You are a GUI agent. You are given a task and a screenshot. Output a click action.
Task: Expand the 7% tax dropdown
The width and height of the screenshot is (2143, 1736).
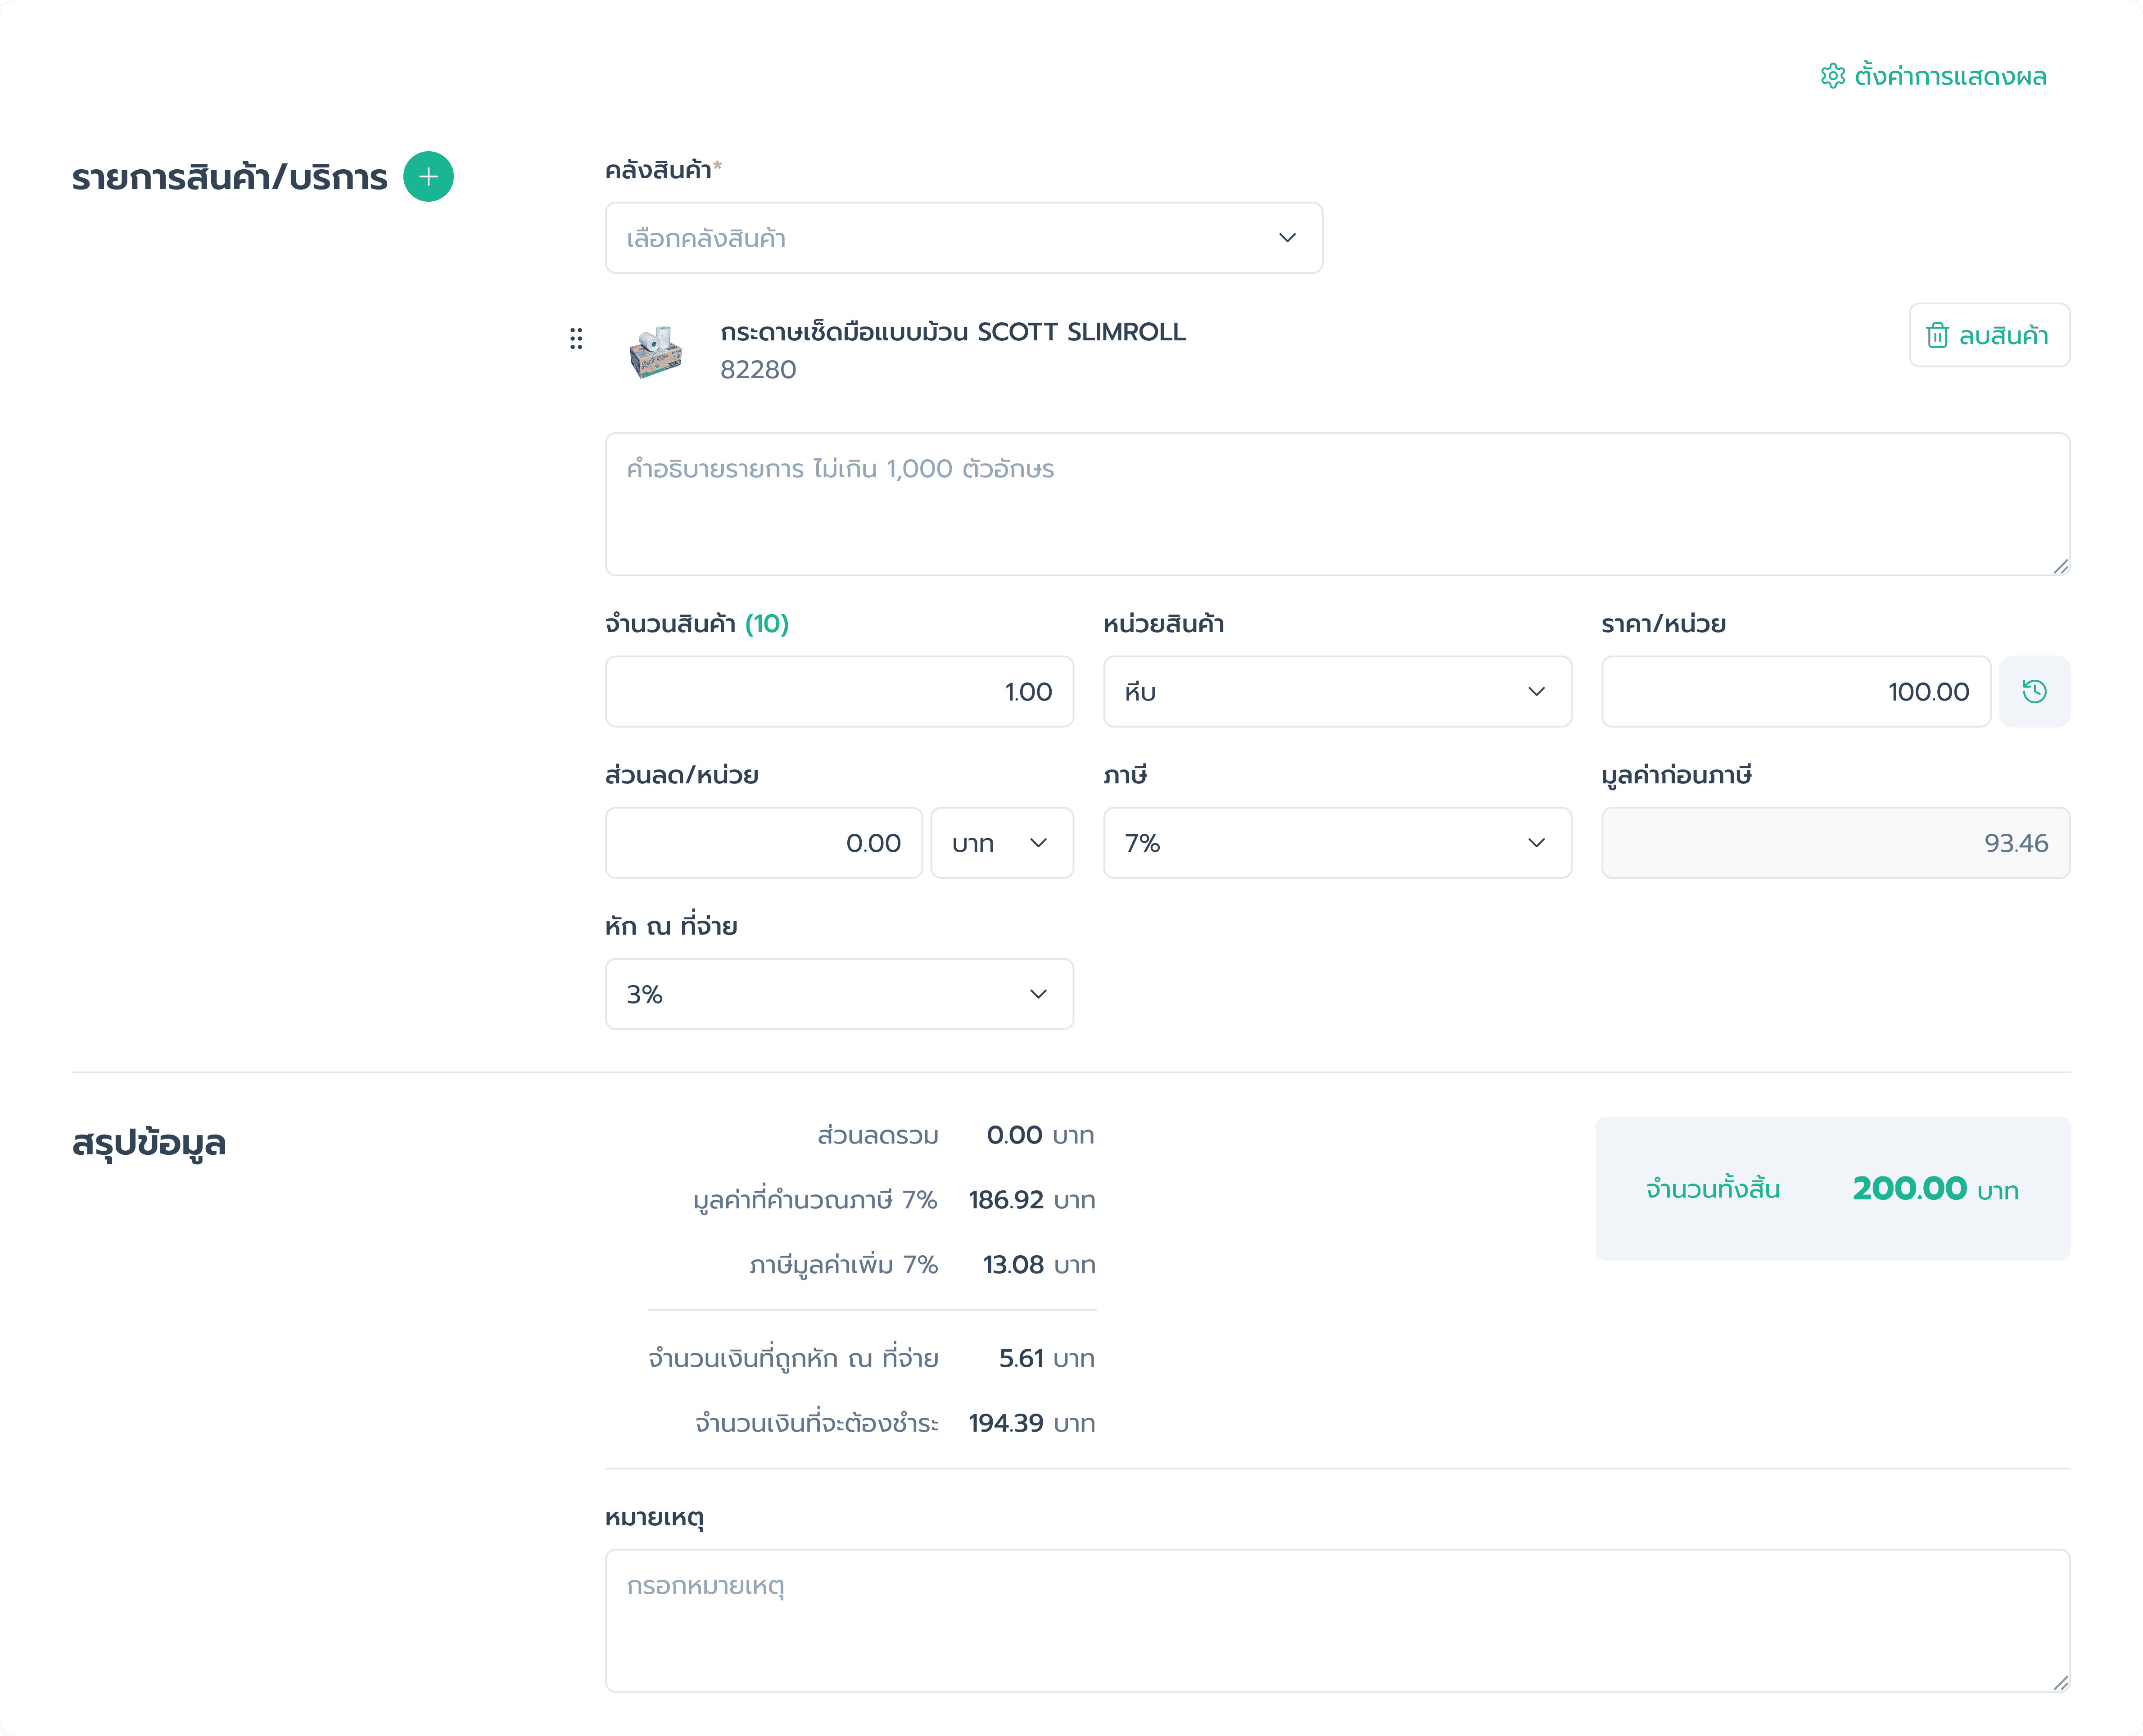(1336, 843)
